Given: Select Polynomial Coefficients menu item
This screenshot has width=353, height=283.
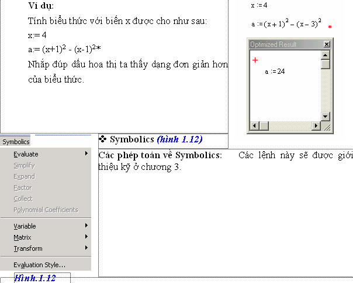Looking at the screenshot, I should click(45, 210).
